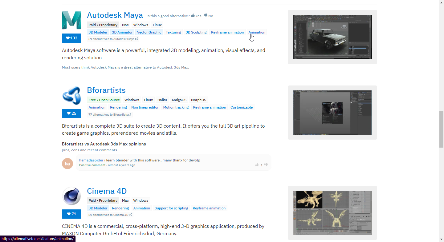This screenshot has height=242, width=444.
Task: Click the external-link icon after Bforartists alternatives
Action: point(130,115)
